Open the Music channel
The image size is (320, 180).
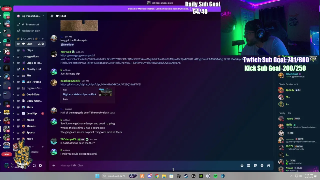(x=30, y=120)
